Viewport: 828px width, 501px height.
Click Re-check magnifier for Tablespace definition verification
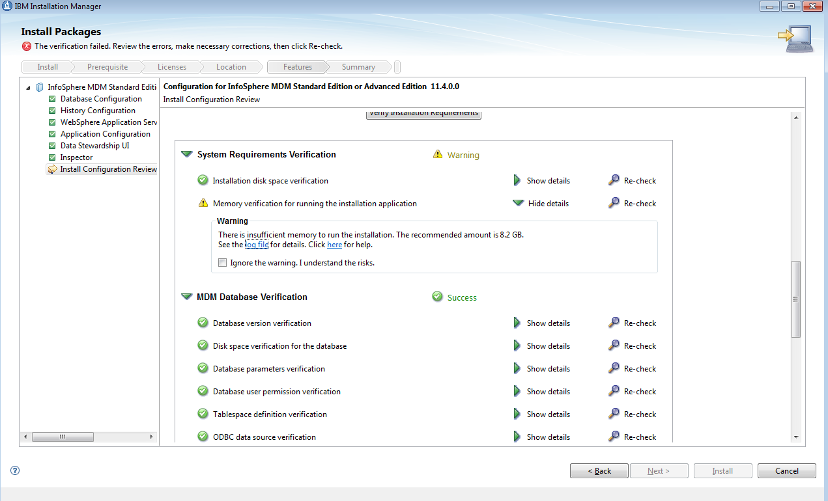point(614,414)
